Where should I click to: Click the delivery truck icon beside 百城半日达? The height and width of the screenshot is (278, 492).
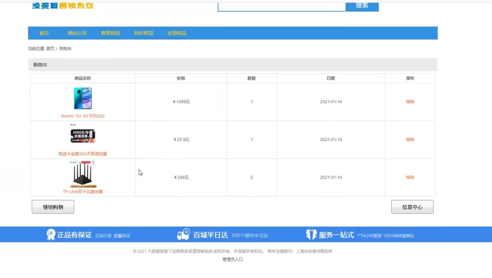(183, 234)
